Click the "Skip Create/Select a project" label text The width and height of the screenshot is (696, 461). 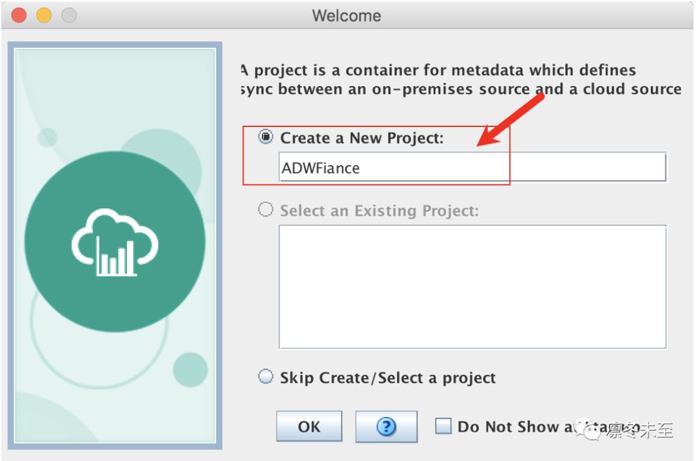(x=387, y=378)
